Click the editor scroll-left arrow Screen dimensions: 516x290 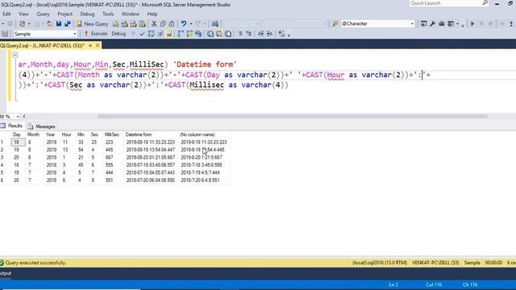[x=23, y=116]
